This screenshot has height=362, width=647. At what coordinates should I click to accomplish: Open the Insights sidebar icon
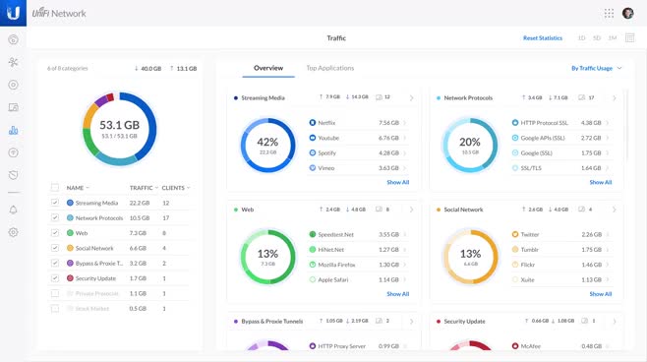click(x=13, y=152)
